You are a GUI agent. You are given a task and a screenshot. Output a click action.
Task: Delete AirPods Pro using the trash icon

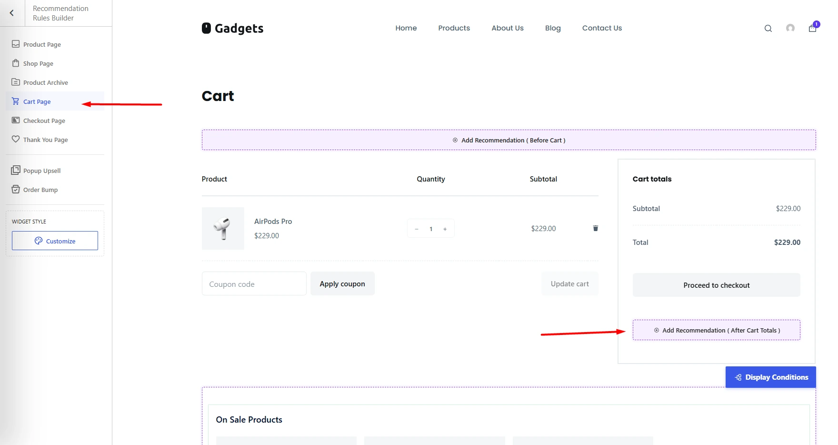595,228
